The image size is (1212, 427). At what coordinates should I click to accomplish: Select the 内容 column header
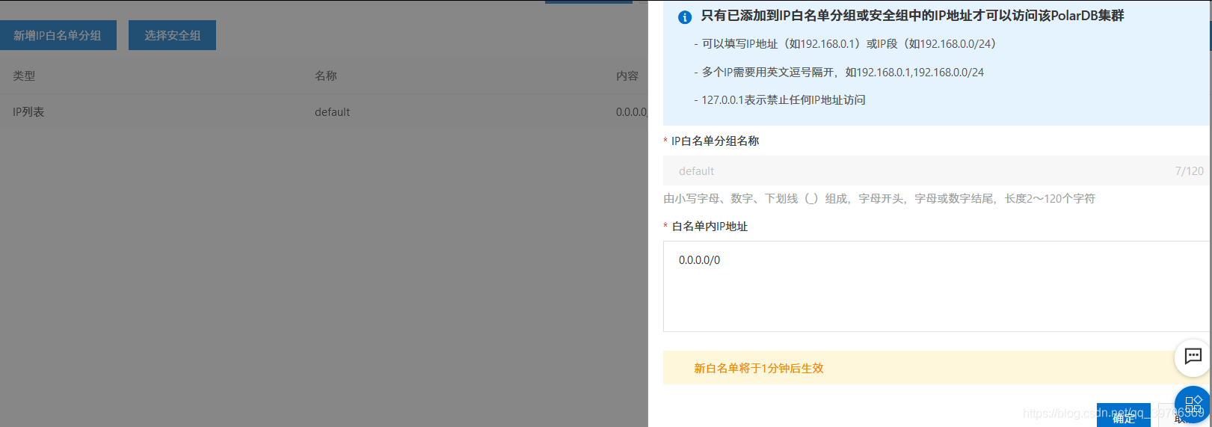[627, 76]
